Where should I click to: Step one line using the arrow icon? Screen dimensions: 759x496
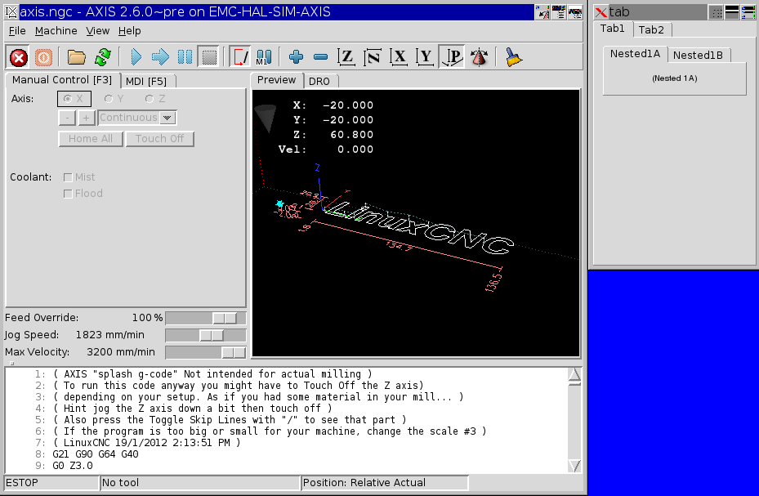click(x=160, y=57)
